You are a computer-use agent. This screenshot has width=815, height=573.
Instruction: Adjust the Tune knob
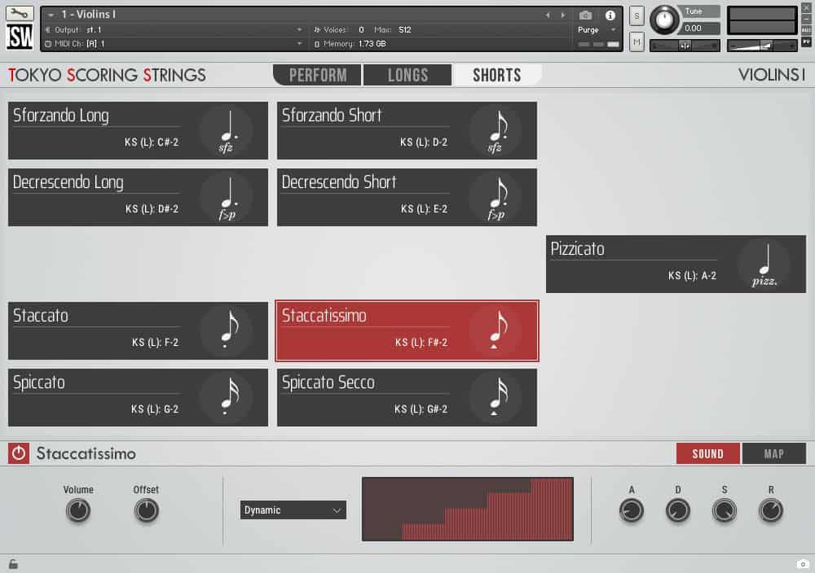click(663, 20)
